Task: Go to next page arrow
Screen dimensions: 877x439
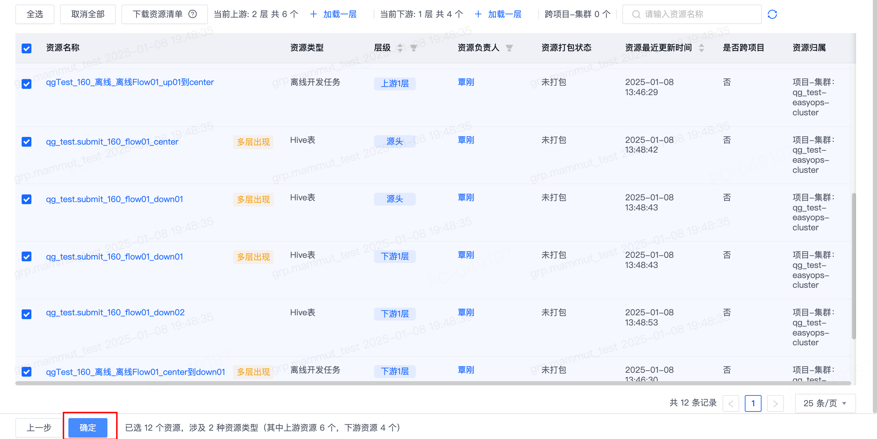Action: (775, 403)
